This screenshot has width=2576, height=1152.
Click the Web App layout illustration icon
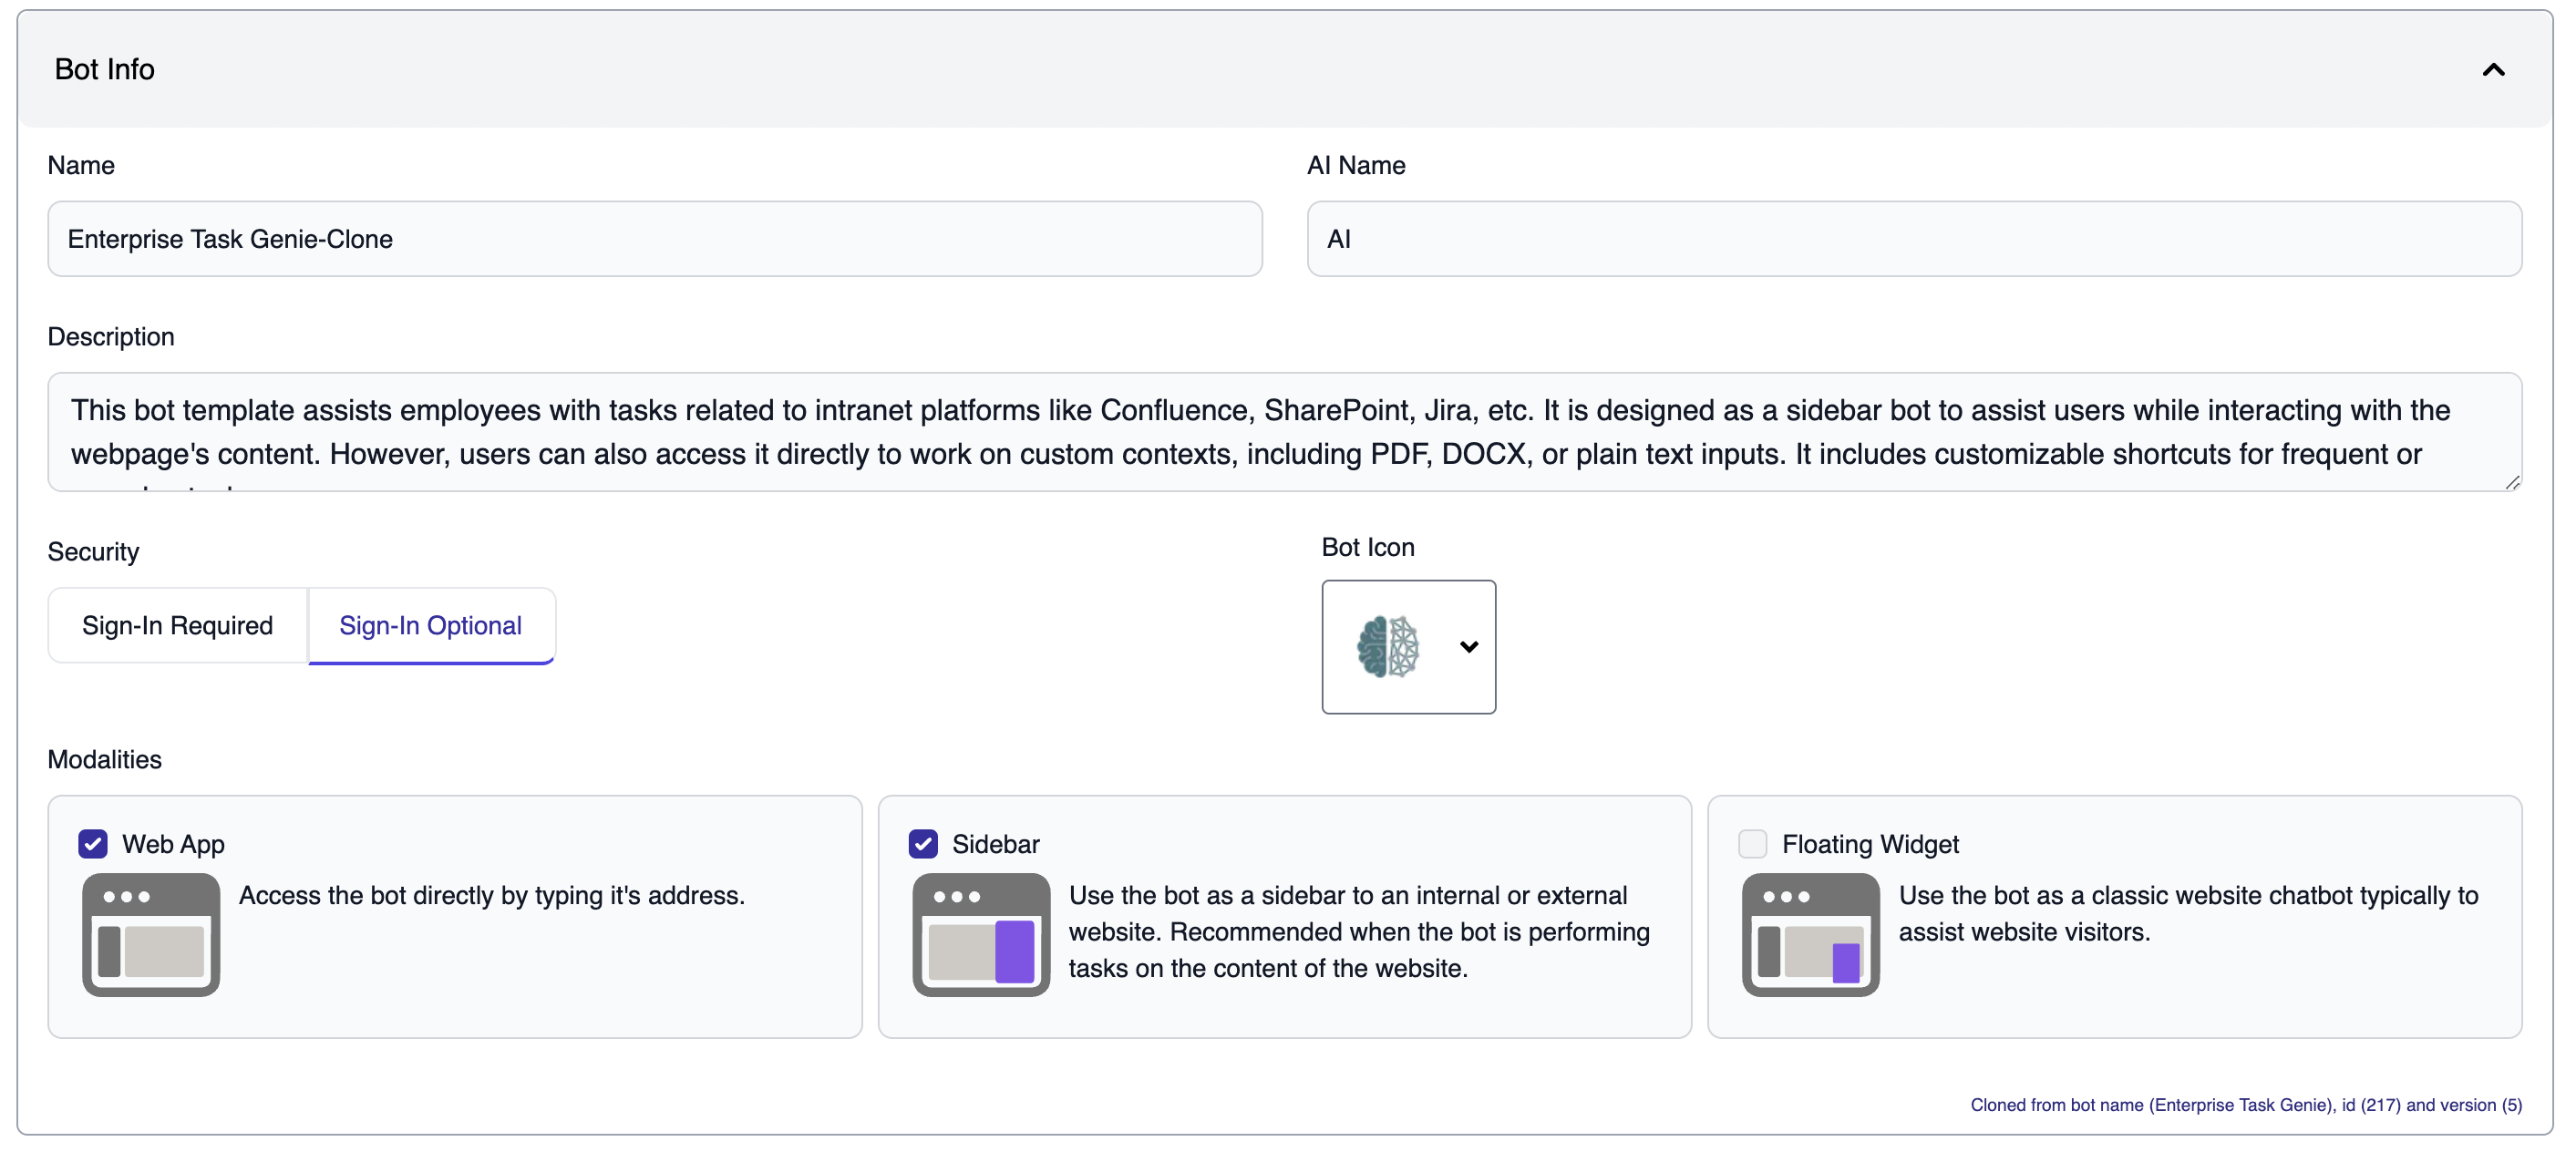point(151,934)
